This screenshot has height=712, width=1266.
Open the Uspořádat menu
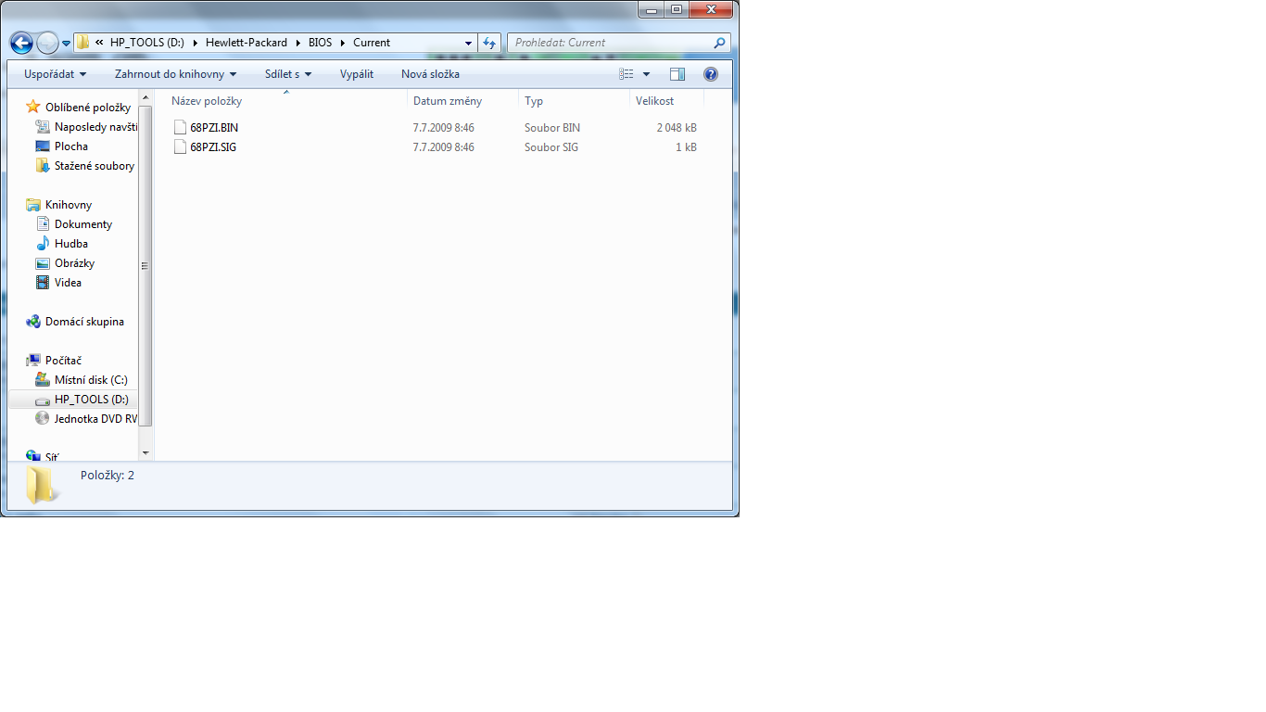pos(56,74)
